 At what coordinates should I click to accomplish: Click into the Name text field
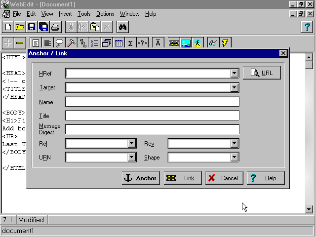pyautogui.click(x=152, y=102)
